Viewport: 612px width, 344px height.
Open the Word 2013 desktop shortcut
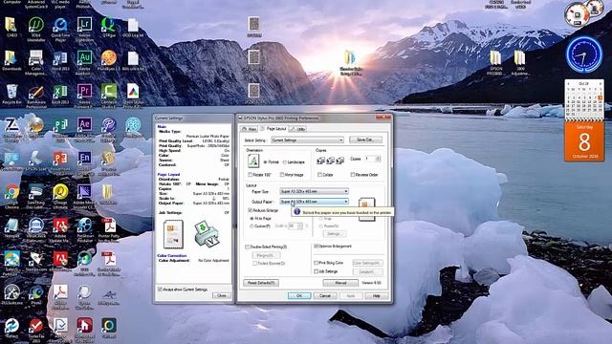point(60,61)
